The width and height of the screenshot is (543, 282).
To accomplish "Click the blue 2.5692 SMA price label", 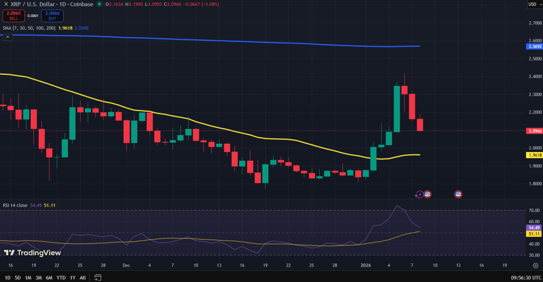I will pos(533,47).
